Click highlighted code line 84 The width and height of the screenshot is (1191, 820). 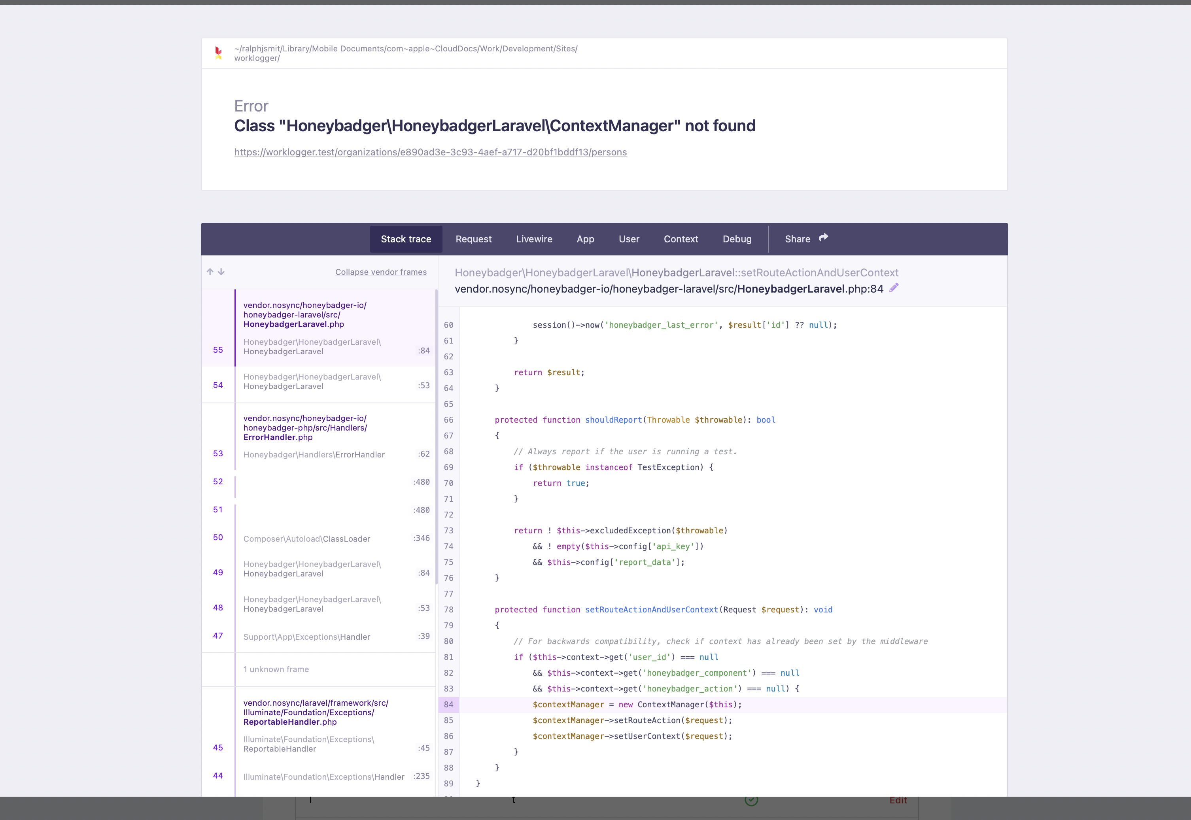637,705
